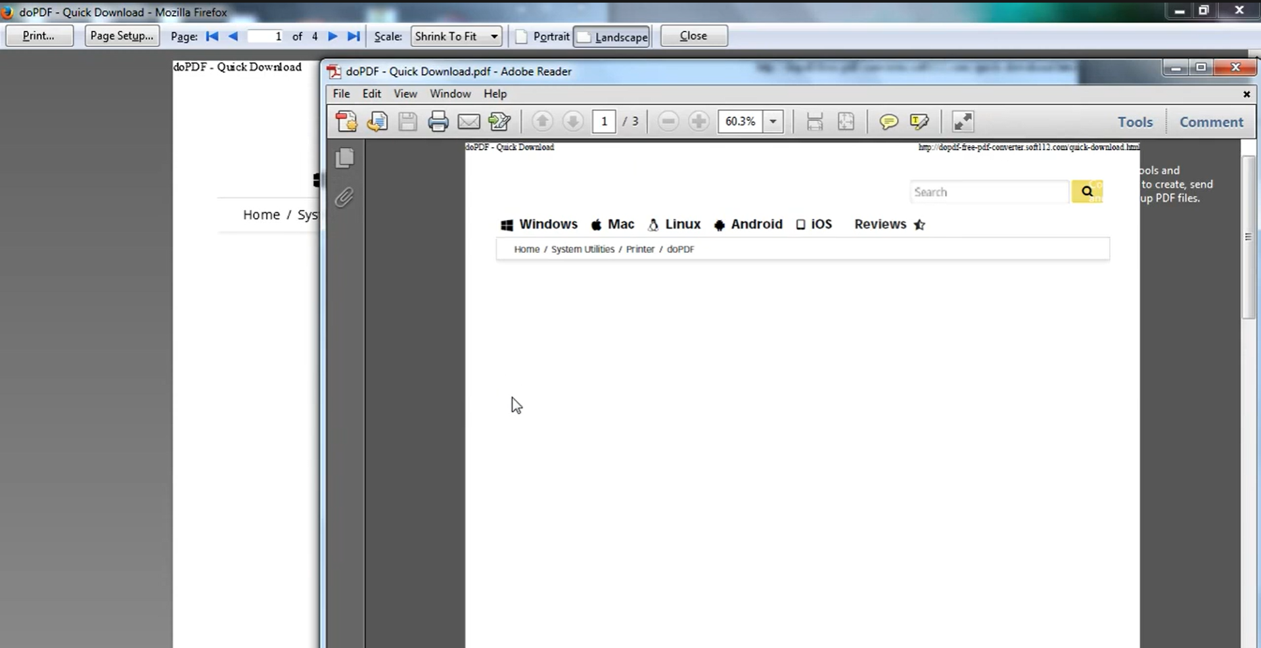Click the zoom value field showing 60.3%
The height and width of the screenshot is (648, 1261).
pos(741,121)
